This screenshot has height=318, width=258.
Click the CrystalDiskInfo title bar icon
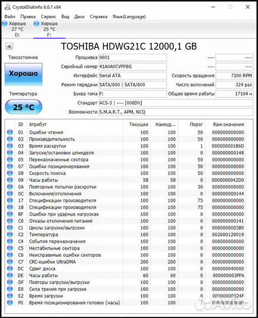7,7
